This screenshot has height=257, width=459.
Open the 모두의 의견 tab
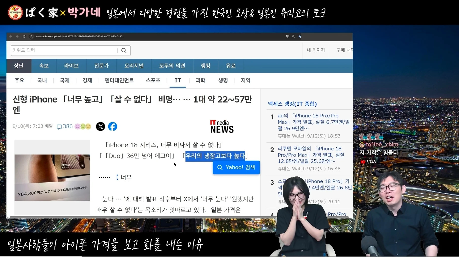172,66
